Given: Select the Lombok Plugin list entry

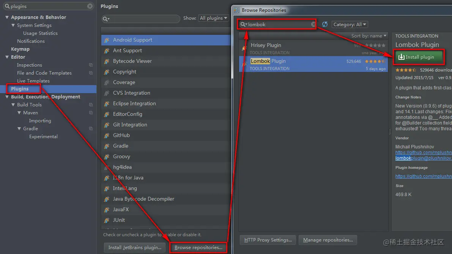Looking at the screenshot, I should click(313, 64).
